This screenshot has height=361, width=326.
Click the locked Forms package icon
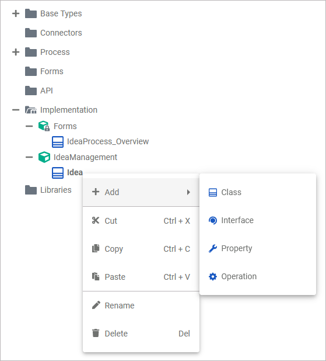[44, 126]
